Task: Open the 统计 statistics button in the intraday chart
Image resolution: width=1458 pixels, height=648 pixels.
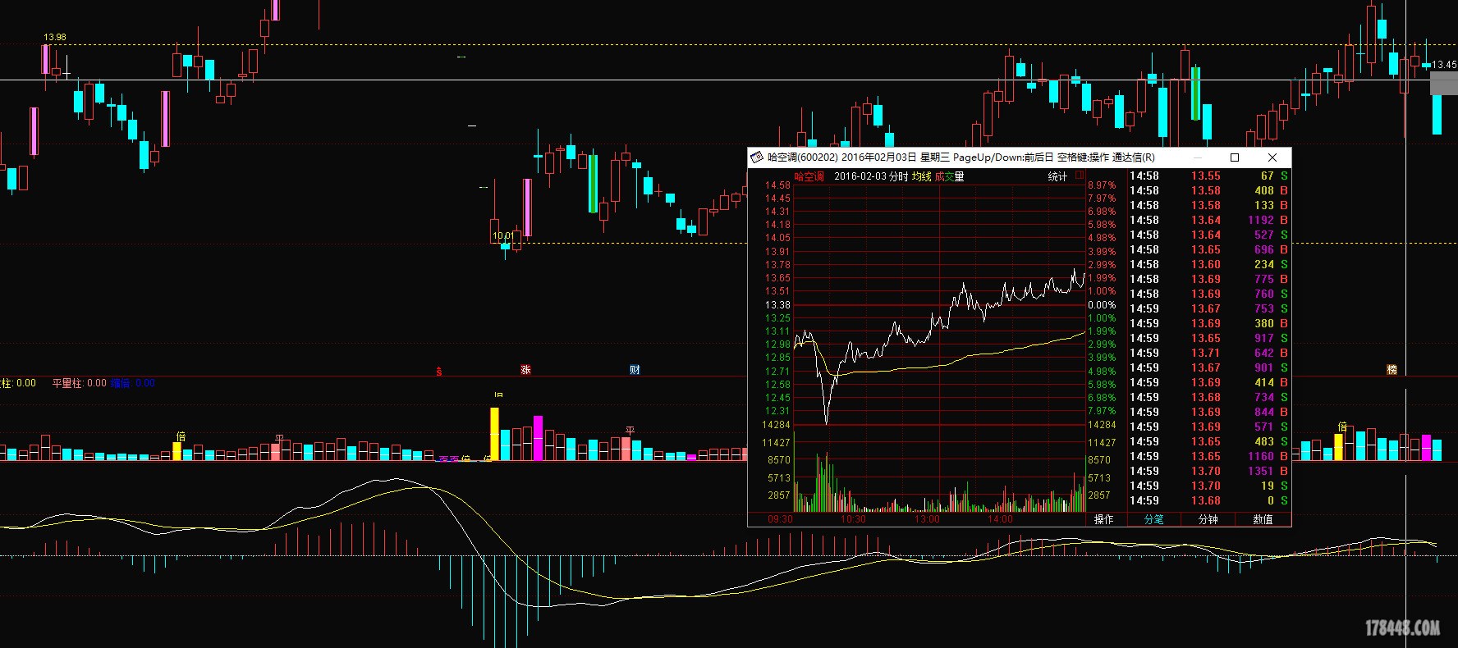Action: (1057, 176)
